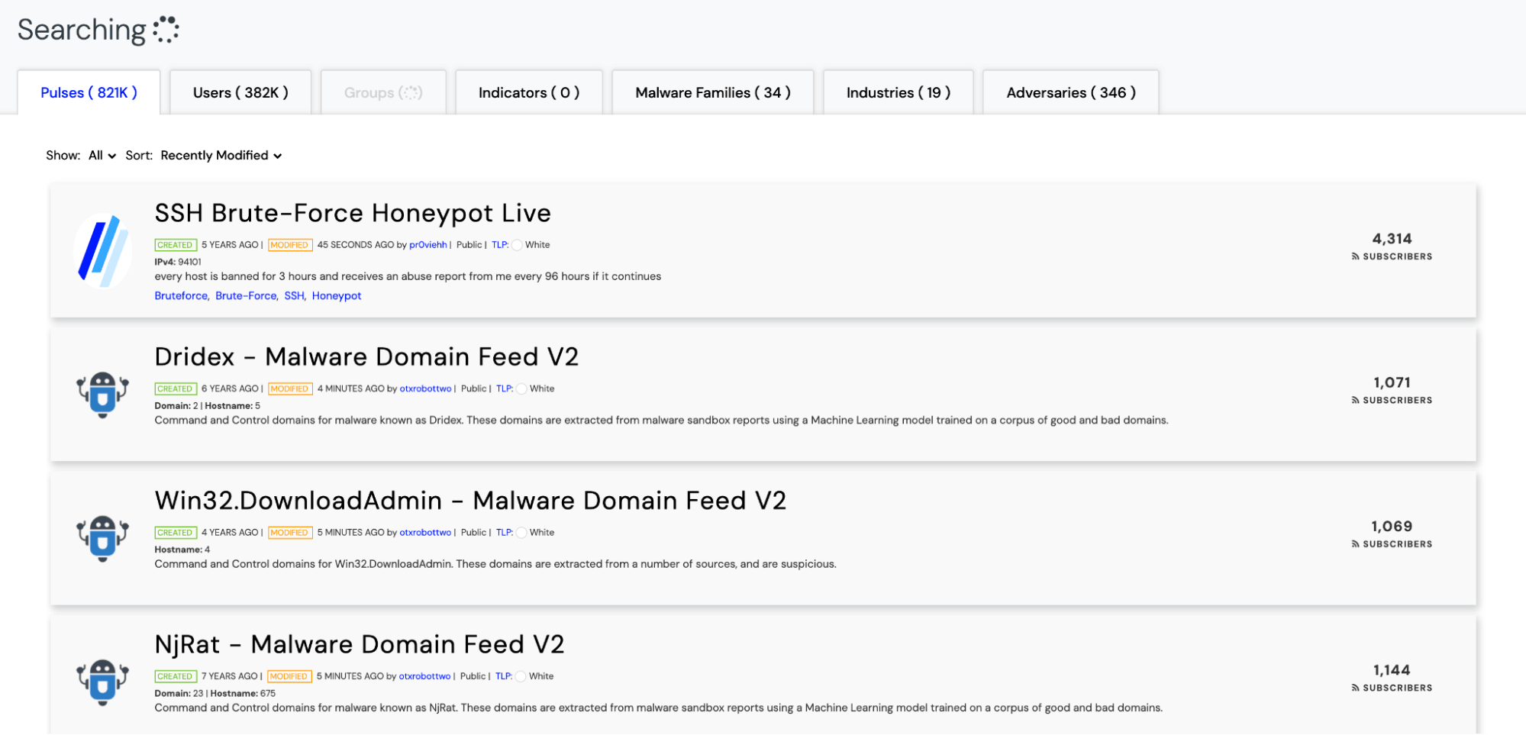The image size is (1526, 735).
Task: Click the NjRat Command and Control description
Action: (659, 708)
